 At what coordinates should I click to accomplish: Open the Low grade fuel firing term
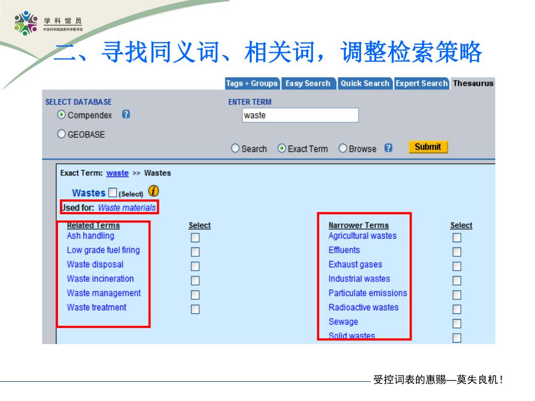click(103, 250)
